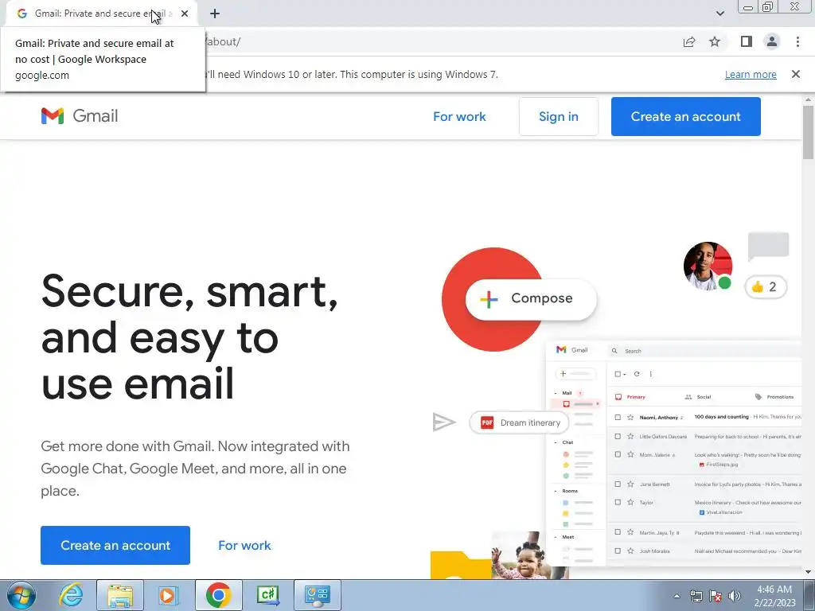Click the refresh icon in the inbox illustration

point(637,374)
